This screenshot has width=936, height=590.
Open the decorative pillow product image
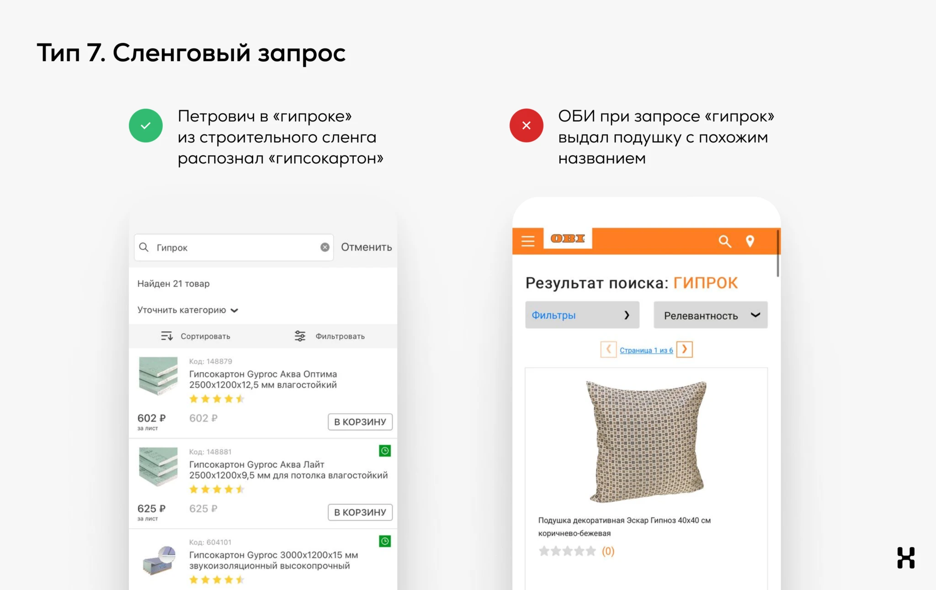point(646,441)
